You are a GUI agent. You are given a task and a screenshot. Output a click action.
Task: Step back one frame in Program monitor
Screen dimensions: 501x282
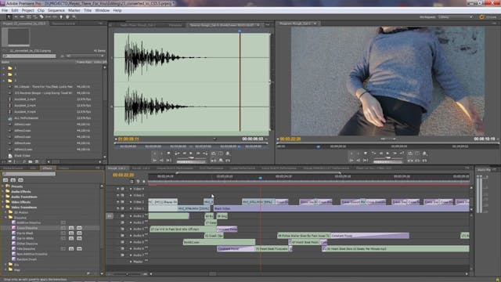click(381, 154)
